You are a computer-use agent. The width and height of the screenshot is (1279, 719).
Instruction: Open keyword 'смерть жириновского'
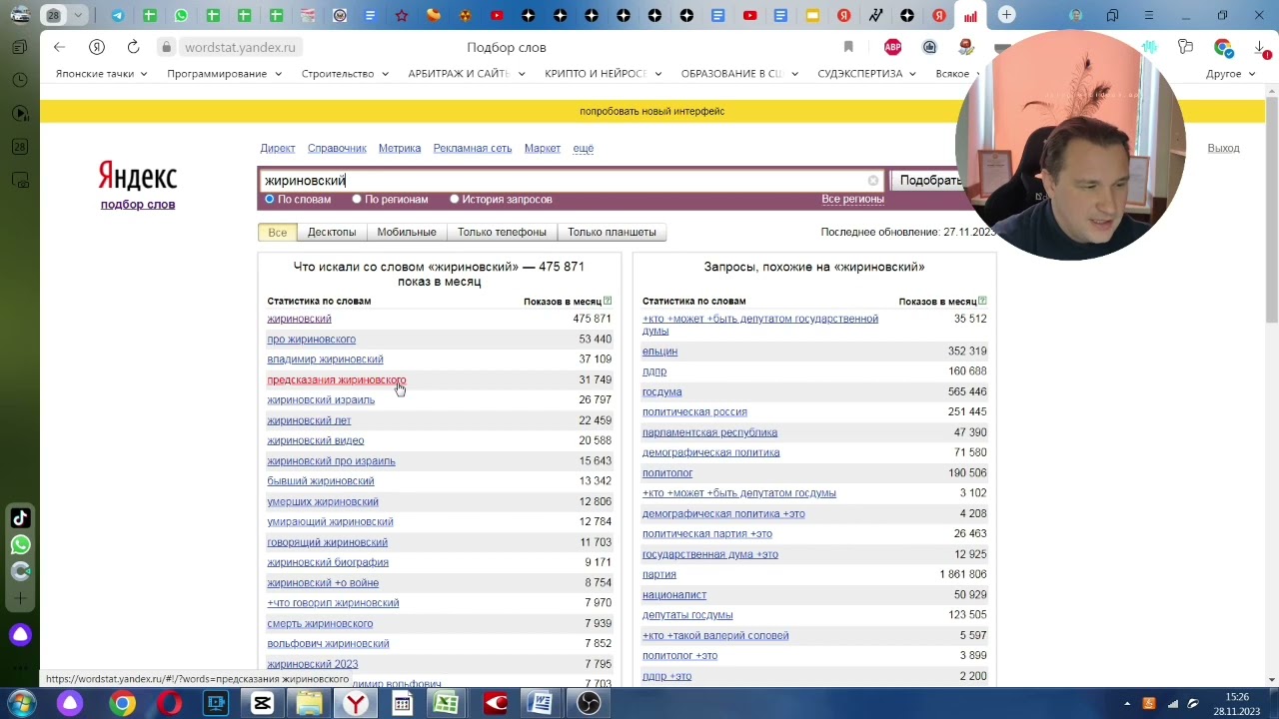(x=320, y=623)
